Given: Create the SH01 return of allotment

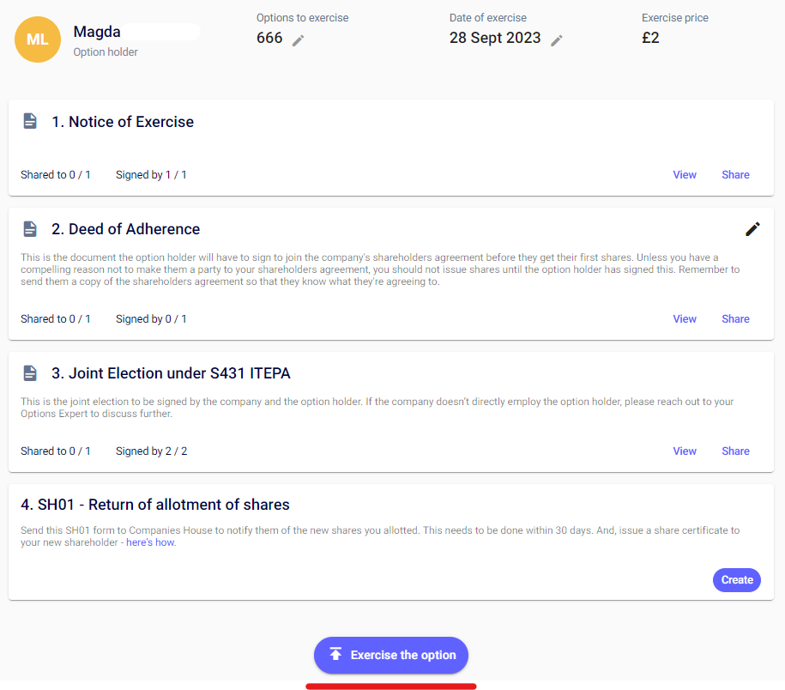Looking at the screenshot, I should [736, 580].
